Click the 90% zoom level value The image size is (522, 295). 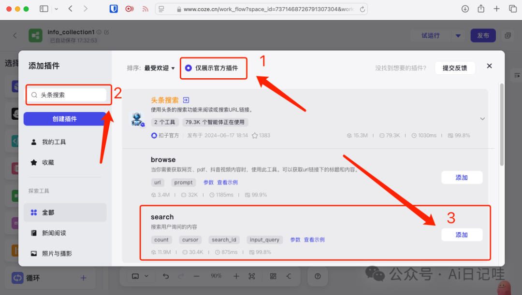click(x=216, y=276)
